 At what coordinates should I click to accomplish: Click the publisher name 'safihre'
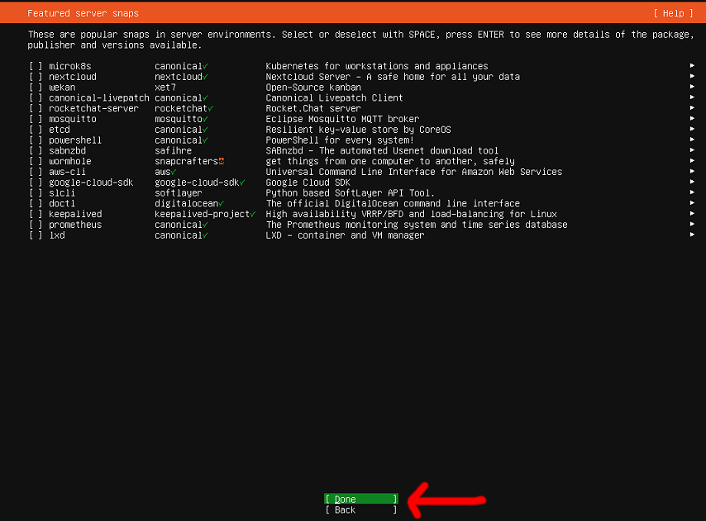point(174,150)
